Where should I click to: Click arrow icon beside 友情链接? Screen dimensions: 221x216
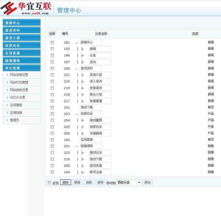8,113
